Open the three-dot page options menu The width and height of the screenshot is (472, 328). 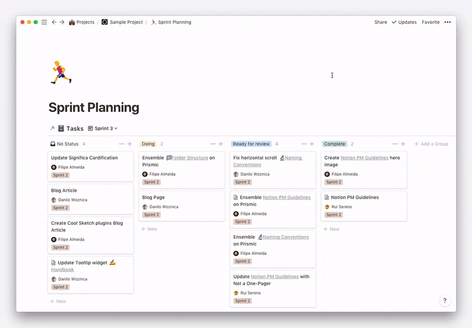click(448, 22)
